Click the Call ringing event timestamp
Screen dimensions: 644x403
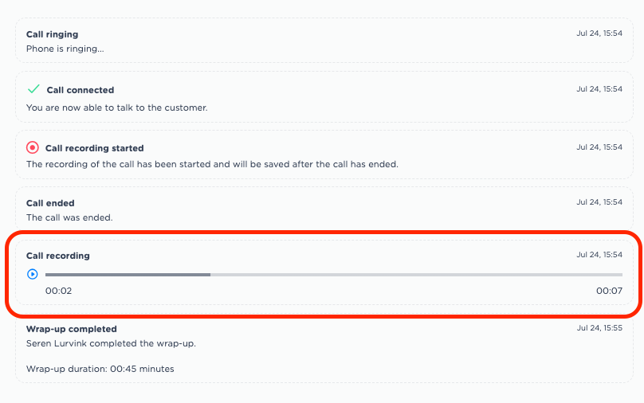tap(599, 34)
